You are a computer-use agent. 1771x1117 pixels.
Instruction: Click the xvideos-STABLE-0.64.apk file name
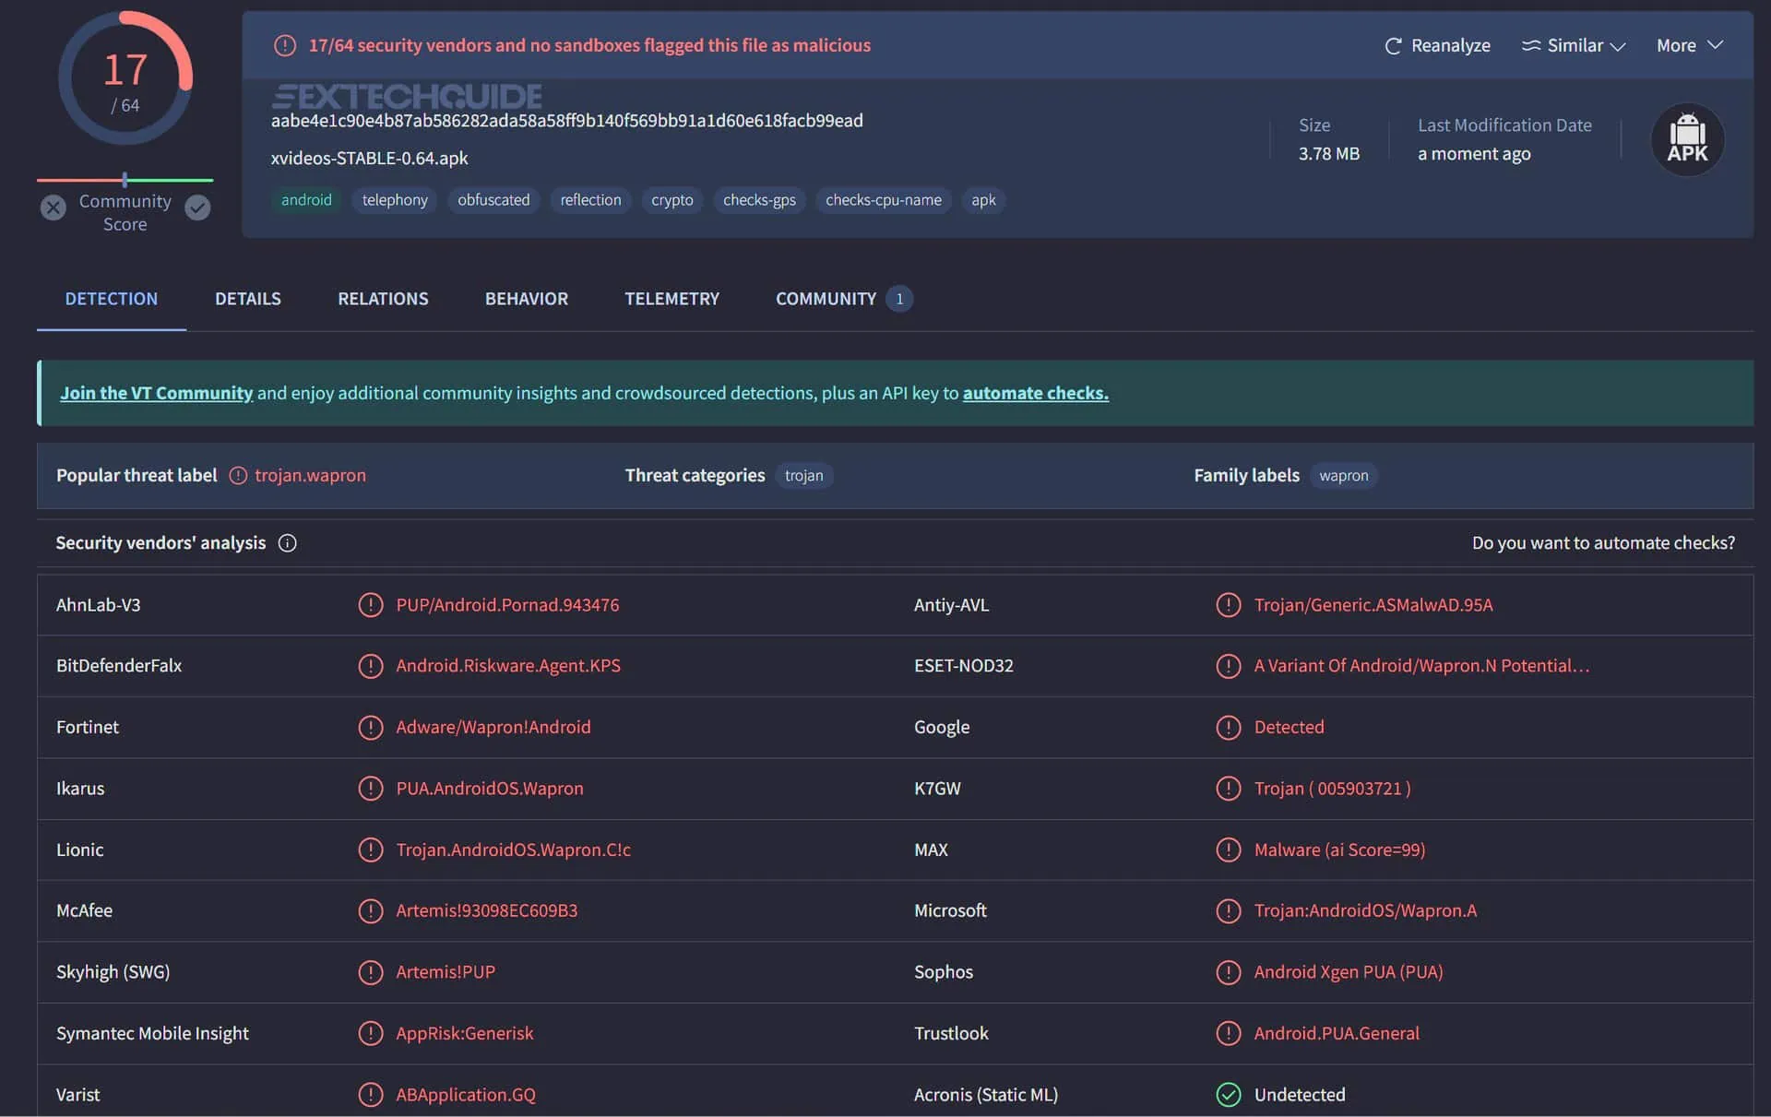click(369, 159)
